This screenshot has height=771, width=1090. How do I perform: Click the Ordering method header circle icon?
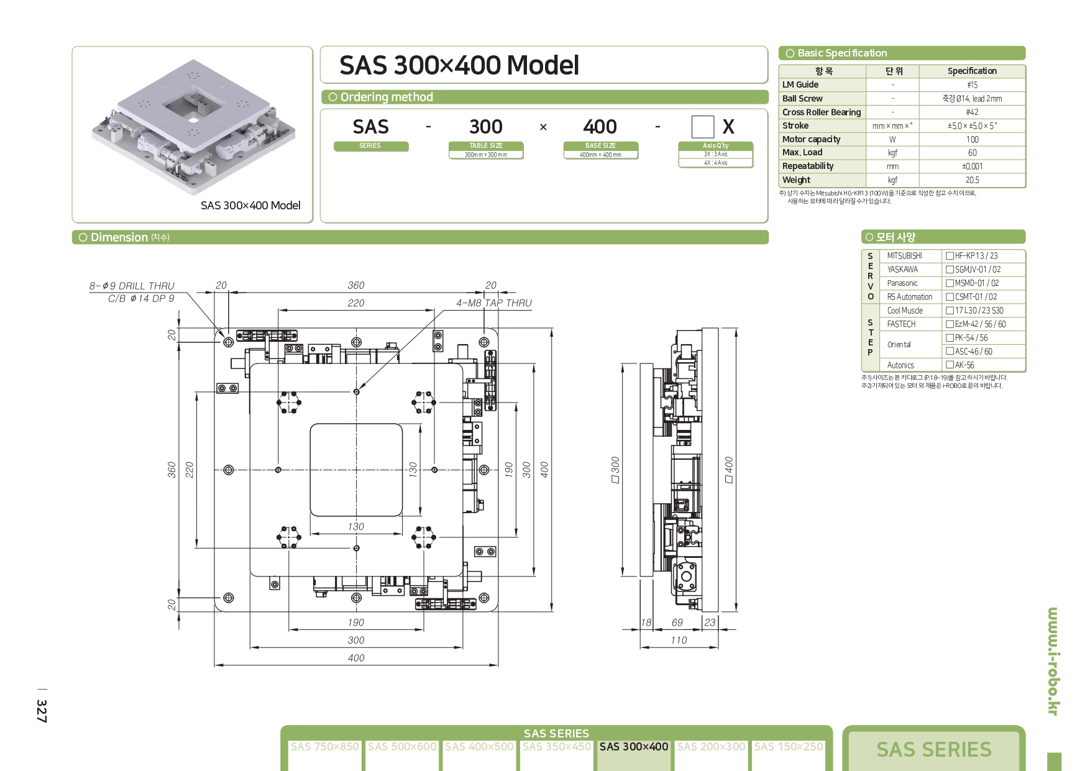(332, 97)
